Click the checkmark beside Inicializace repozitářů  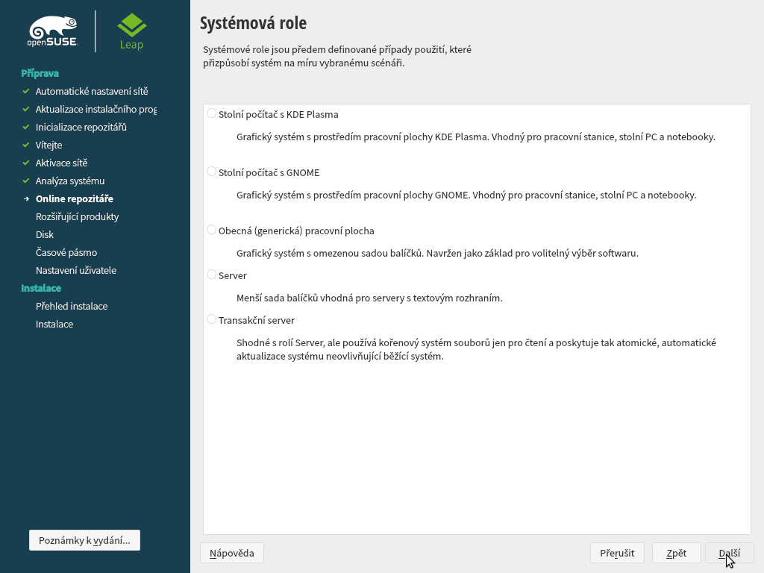pos(27,127)
